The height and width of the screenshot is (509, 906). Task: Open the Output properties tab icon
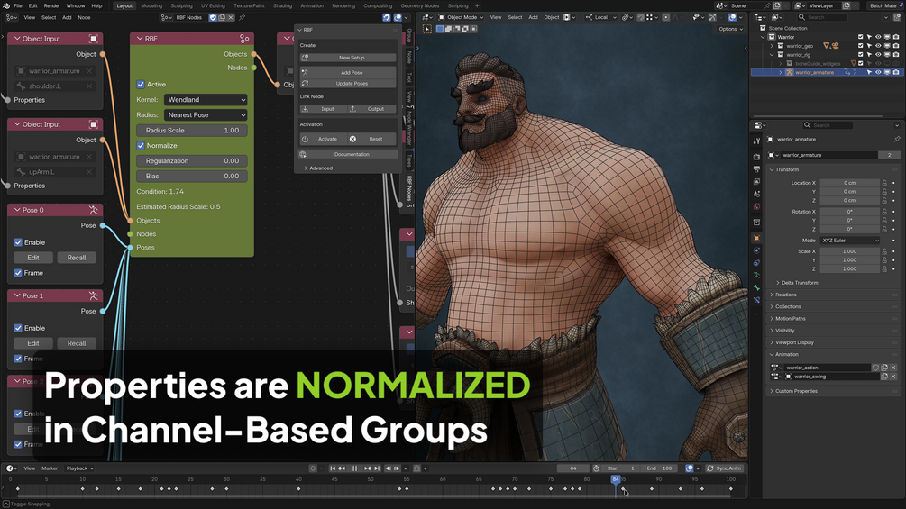tap(756, 169)
